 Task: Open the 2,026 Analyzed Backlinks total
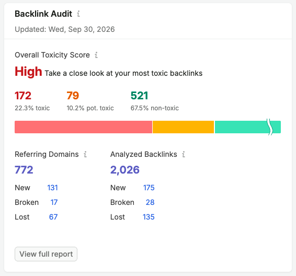tap(125, 170)
